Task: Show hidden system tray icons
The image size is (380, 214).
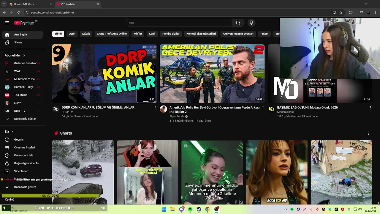Action: click(x=286, y=209)
